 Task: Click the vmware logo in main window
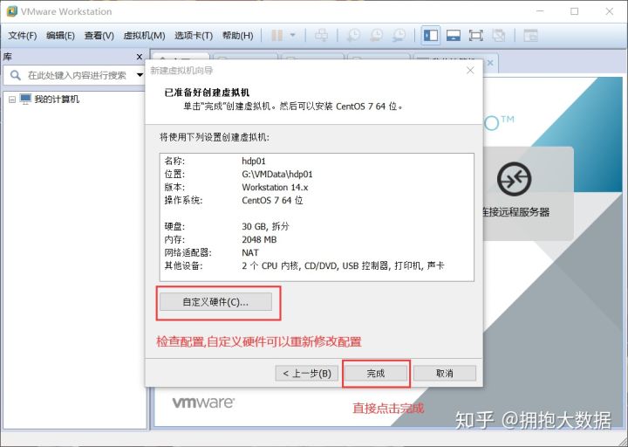click(203, 402)
